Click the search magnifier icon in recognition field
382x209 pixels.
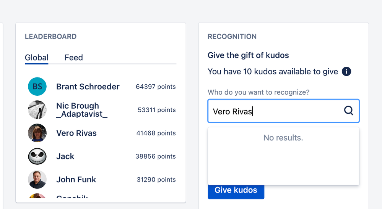pyautogui.click(x=348, y=111)
